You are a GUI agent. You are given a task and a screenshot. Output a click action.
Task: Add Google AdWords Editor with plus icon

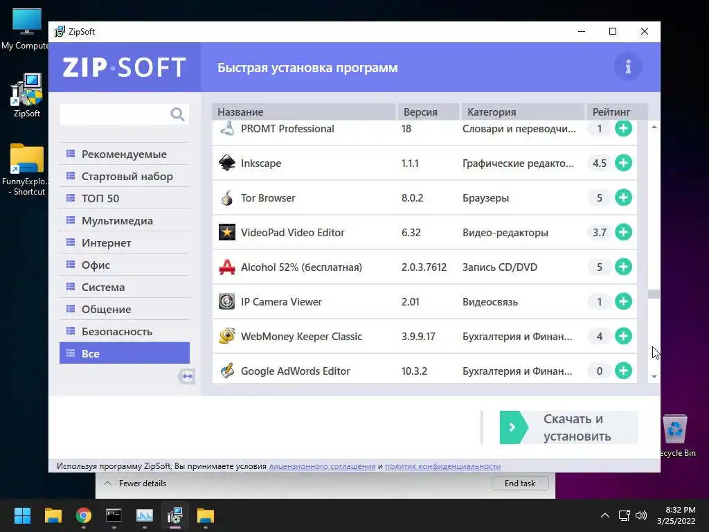[x=623, y=371]
